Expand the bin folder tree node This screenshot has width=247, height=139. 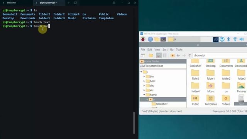pyautogui.click(x=144, y=76)
